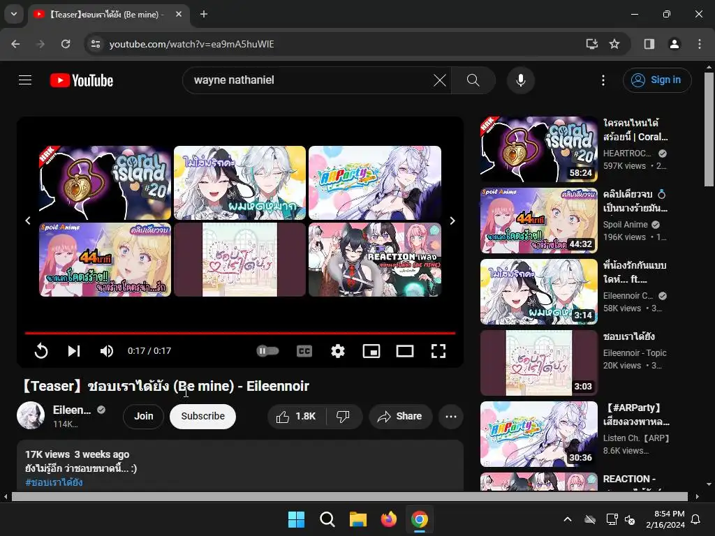This screenshot has width=715, height=536.
Task: Open the YouTube hamburger guide menu
Action: coord(25,80)
